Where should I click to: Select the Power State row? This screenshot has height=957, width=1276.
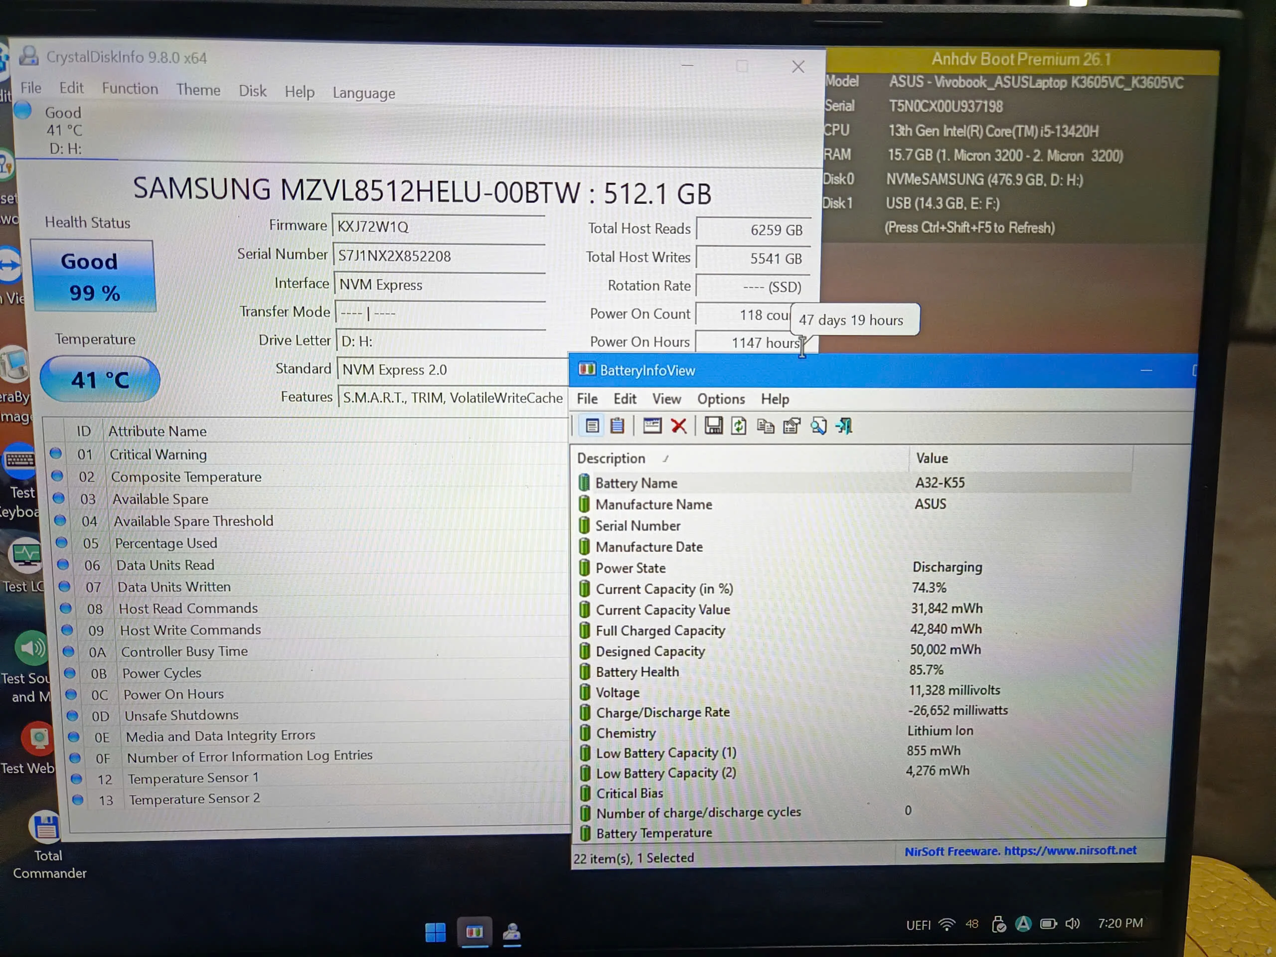pyautogui.click(x=853, y=568)
